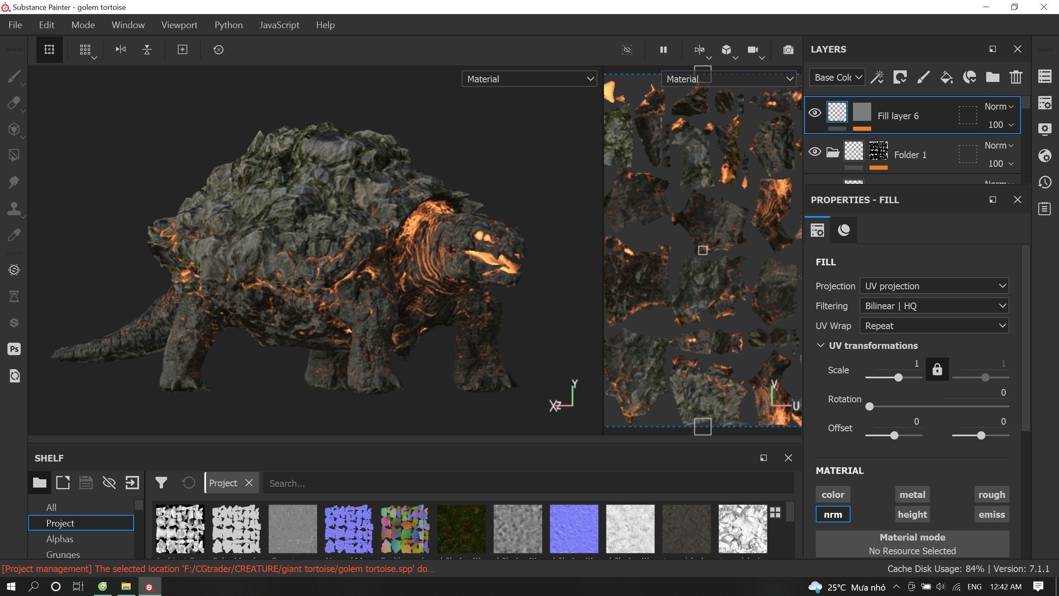
Task: Click the Export to Photoshop icon
Action: pyautogui.click(x=14, y=349)
